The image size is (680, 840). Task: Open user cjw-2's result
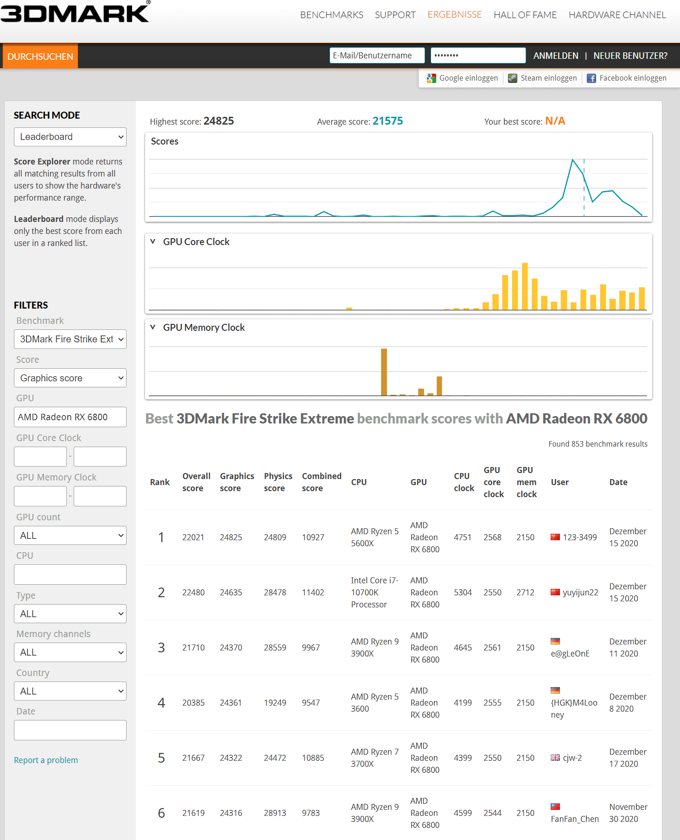click(x=572, y=758)
